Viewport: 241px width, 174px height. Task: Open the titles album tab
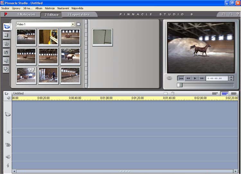pyautogui.click(x=6, y=44)
